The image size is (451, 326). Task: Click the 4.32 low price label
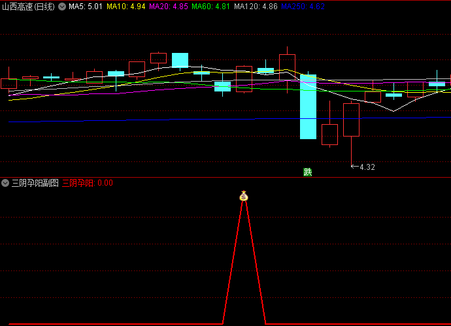(x=367, y=167)
